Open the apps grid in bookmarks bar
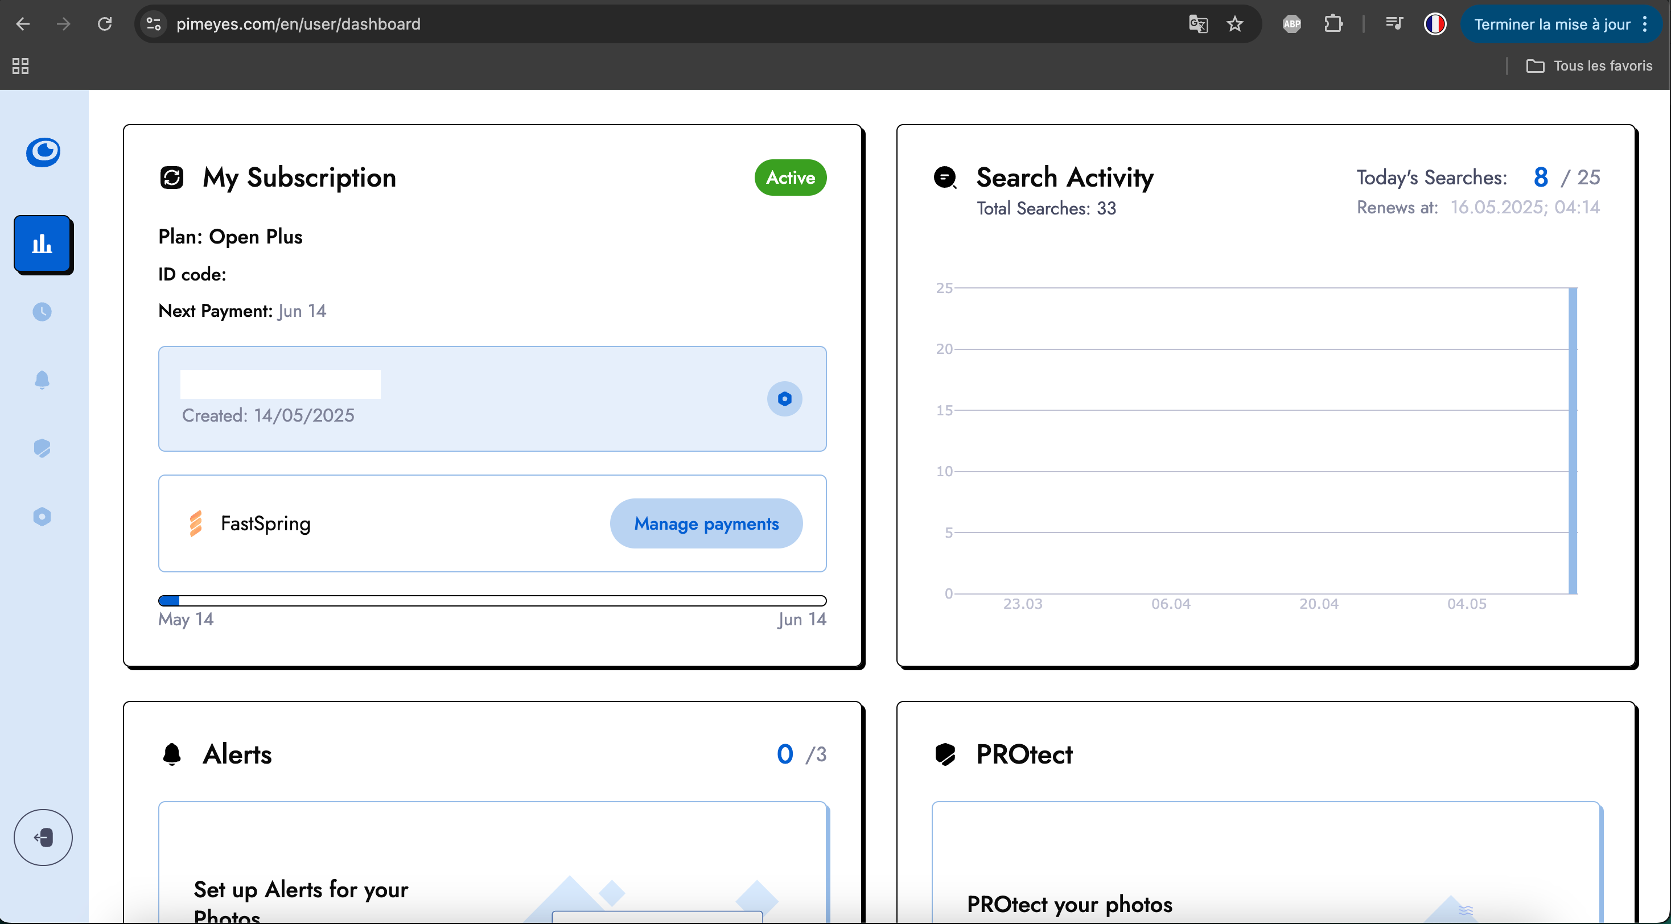 [20, 65]
